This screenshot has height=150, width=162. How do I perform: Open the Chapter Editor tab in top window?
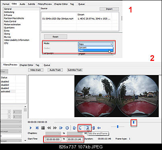point(61,4)
